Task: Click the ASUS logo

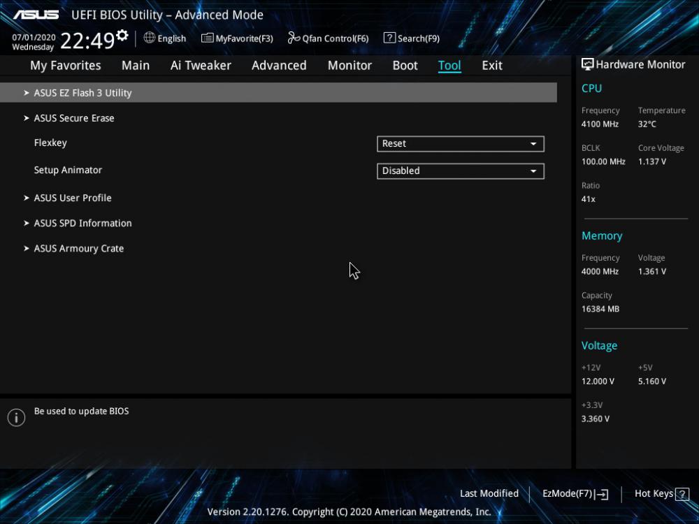Action: [x=36, y=15]
